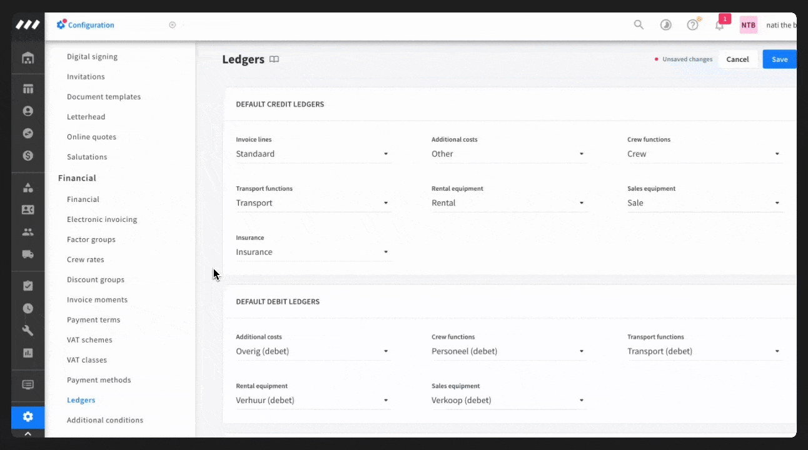
Task: Open the warehouse dashboard sidebar icon
Action: (x=28, y=58)
